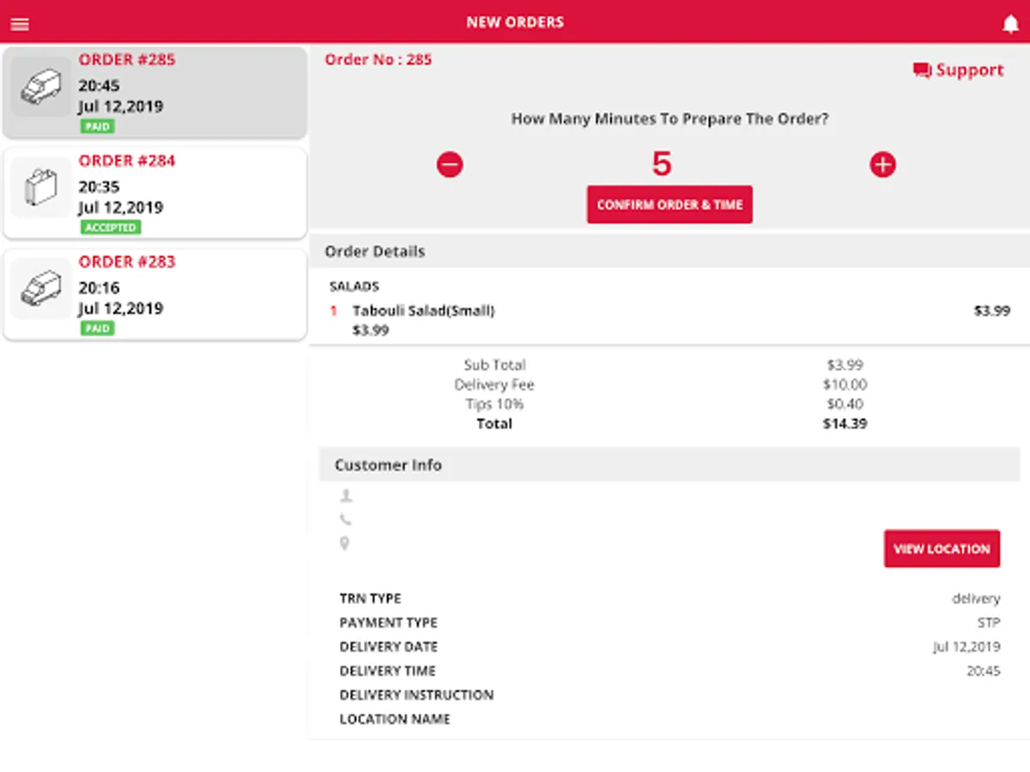
Task: Click the Tabouli Salad(Small) item row
Action: coord(669,320)
